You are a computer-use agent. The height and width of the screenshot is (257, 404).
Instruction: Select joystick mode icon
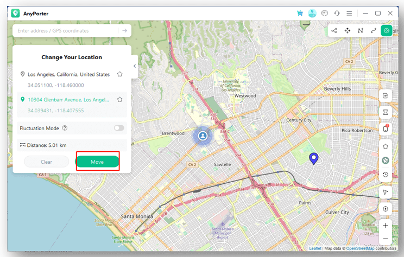click(x=348, y=30)
